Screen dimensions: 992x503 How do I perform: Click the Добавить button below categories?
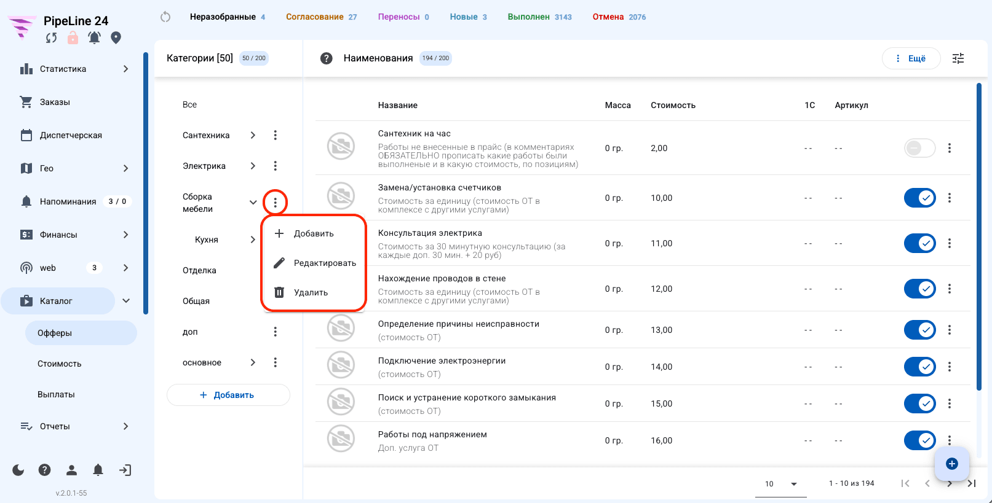tap(228, 395)
